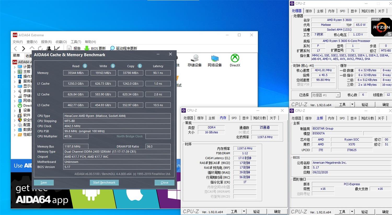Expand the 主板 tree node
The height and width of the screenshot is (215, 392).
tap(15, 72)
